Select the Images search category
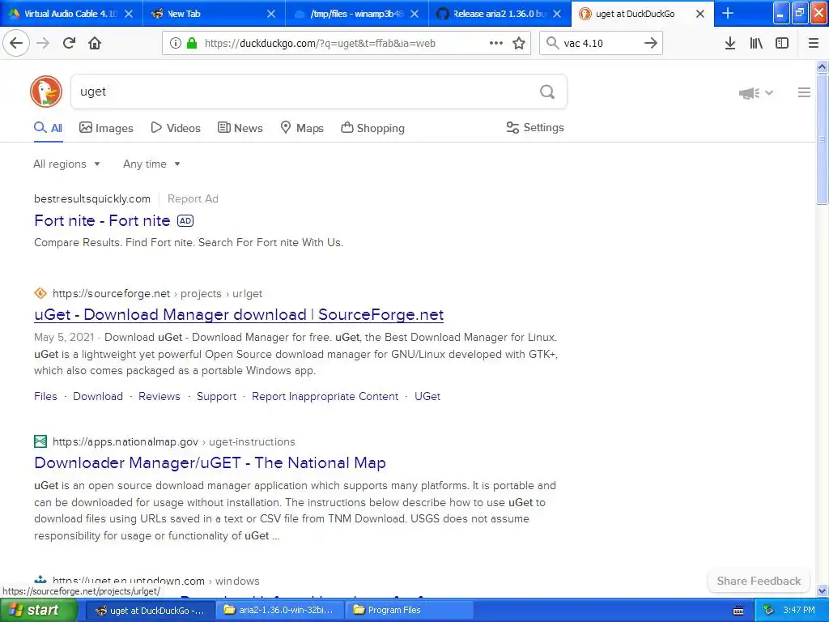This screenshot has height=622, width=829. tap(106, 128)
